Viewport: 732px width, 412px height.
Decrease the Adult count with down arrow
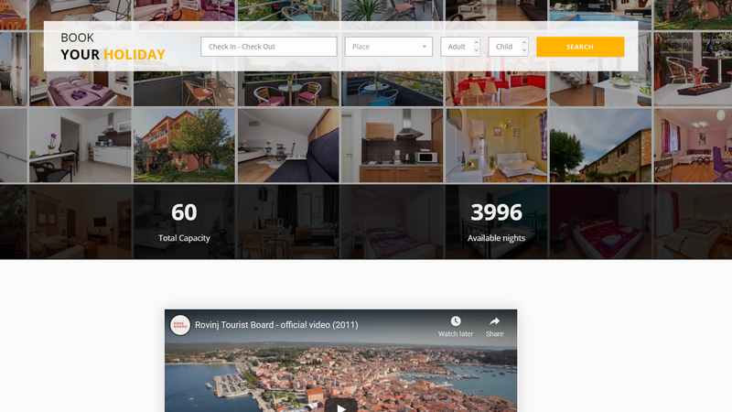coord(476,51)
